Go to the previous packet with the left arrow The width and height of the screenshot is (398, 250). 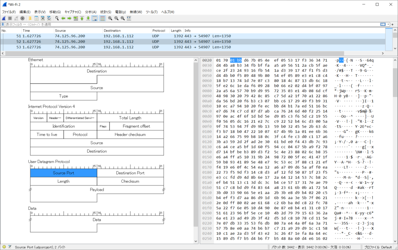(x=63, y=18)
